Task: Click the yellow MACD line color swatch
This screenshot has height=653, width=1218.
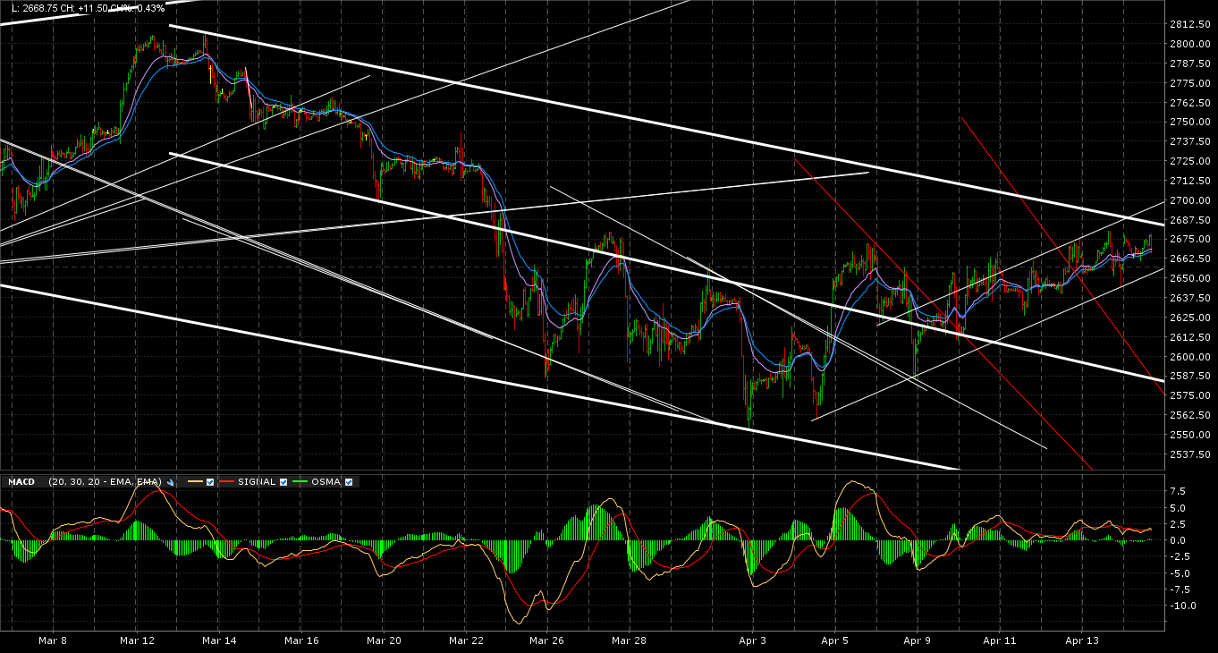Action: pyautogui.click(x=195, y=481)
